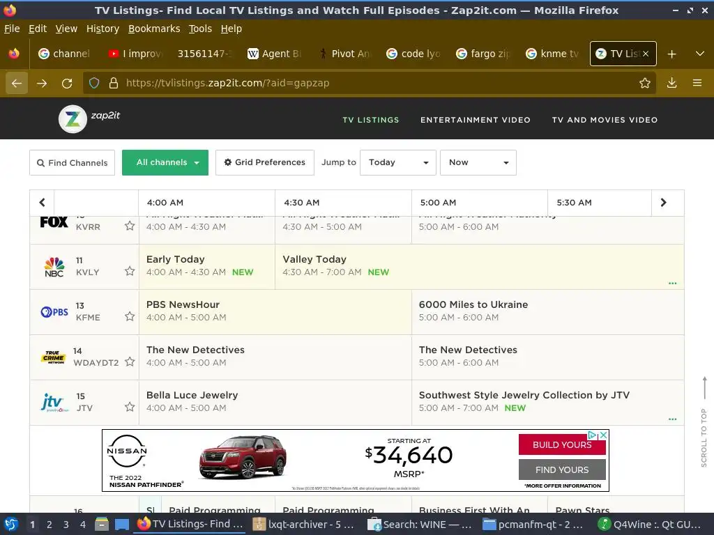Click the jtv channel logo
Viewport: 714px width, 535px height.
click(54, 403)
